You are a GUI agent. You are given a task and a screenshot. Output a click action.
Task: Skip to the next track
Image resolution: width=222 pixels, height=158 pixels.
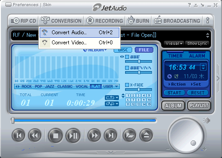pos(111,135)
